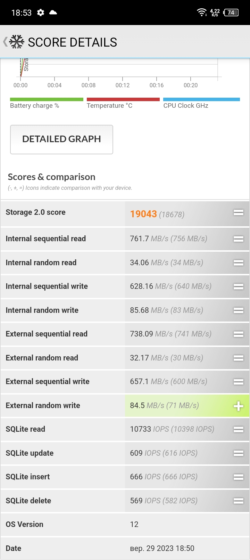The height and width of the screenshot is (560, 250).
Task: Select the Battery charge % legend bar
Action: click(x=47, y=99)
